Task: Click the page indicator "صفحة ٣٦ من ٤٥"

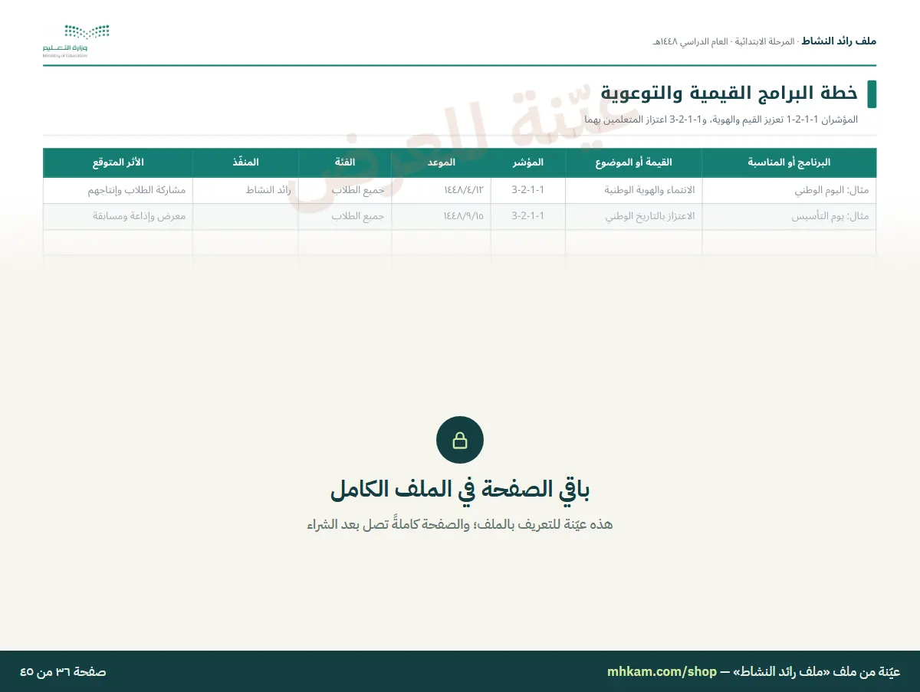Action: coord(63,672)
